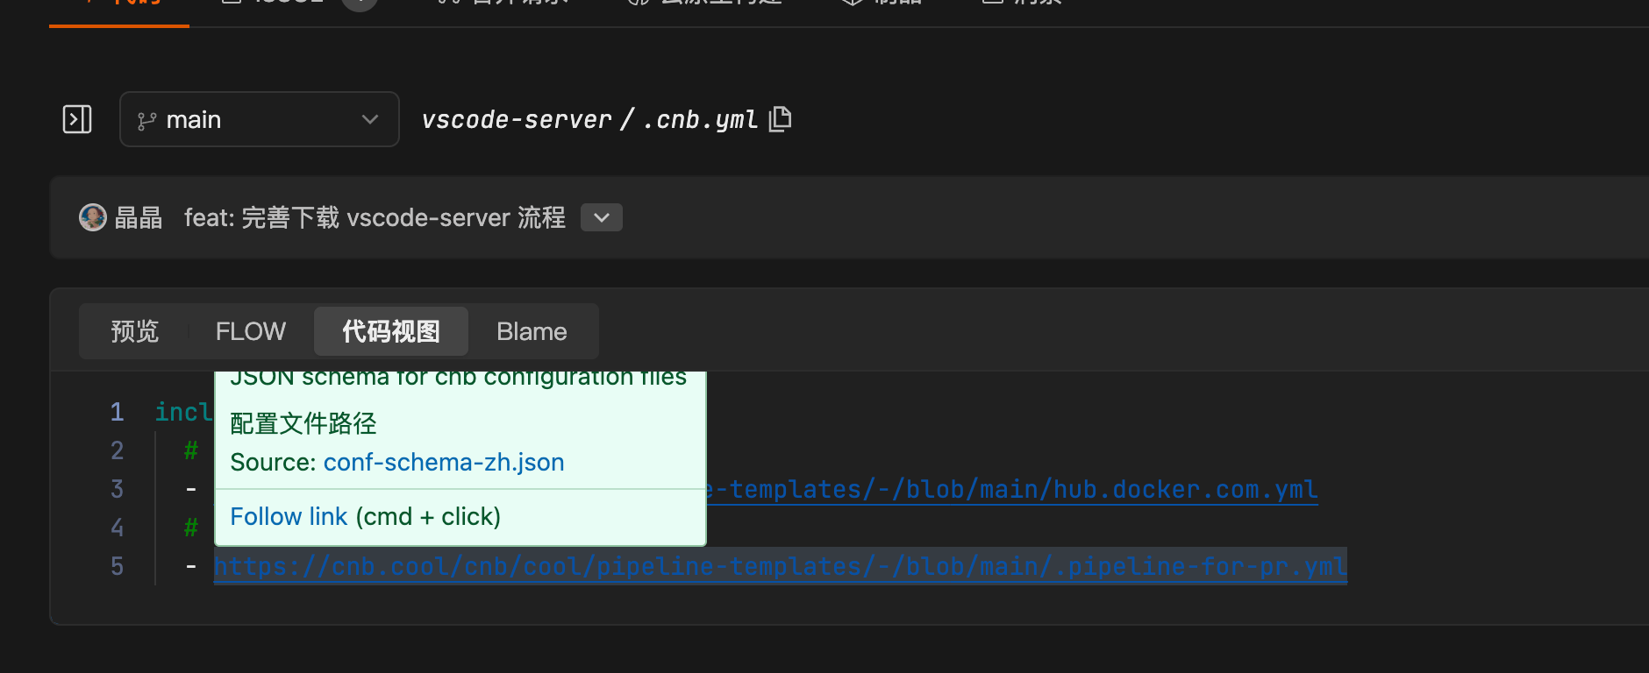
Task: Expand the commit message details chevron
Action: coord(602,217)
